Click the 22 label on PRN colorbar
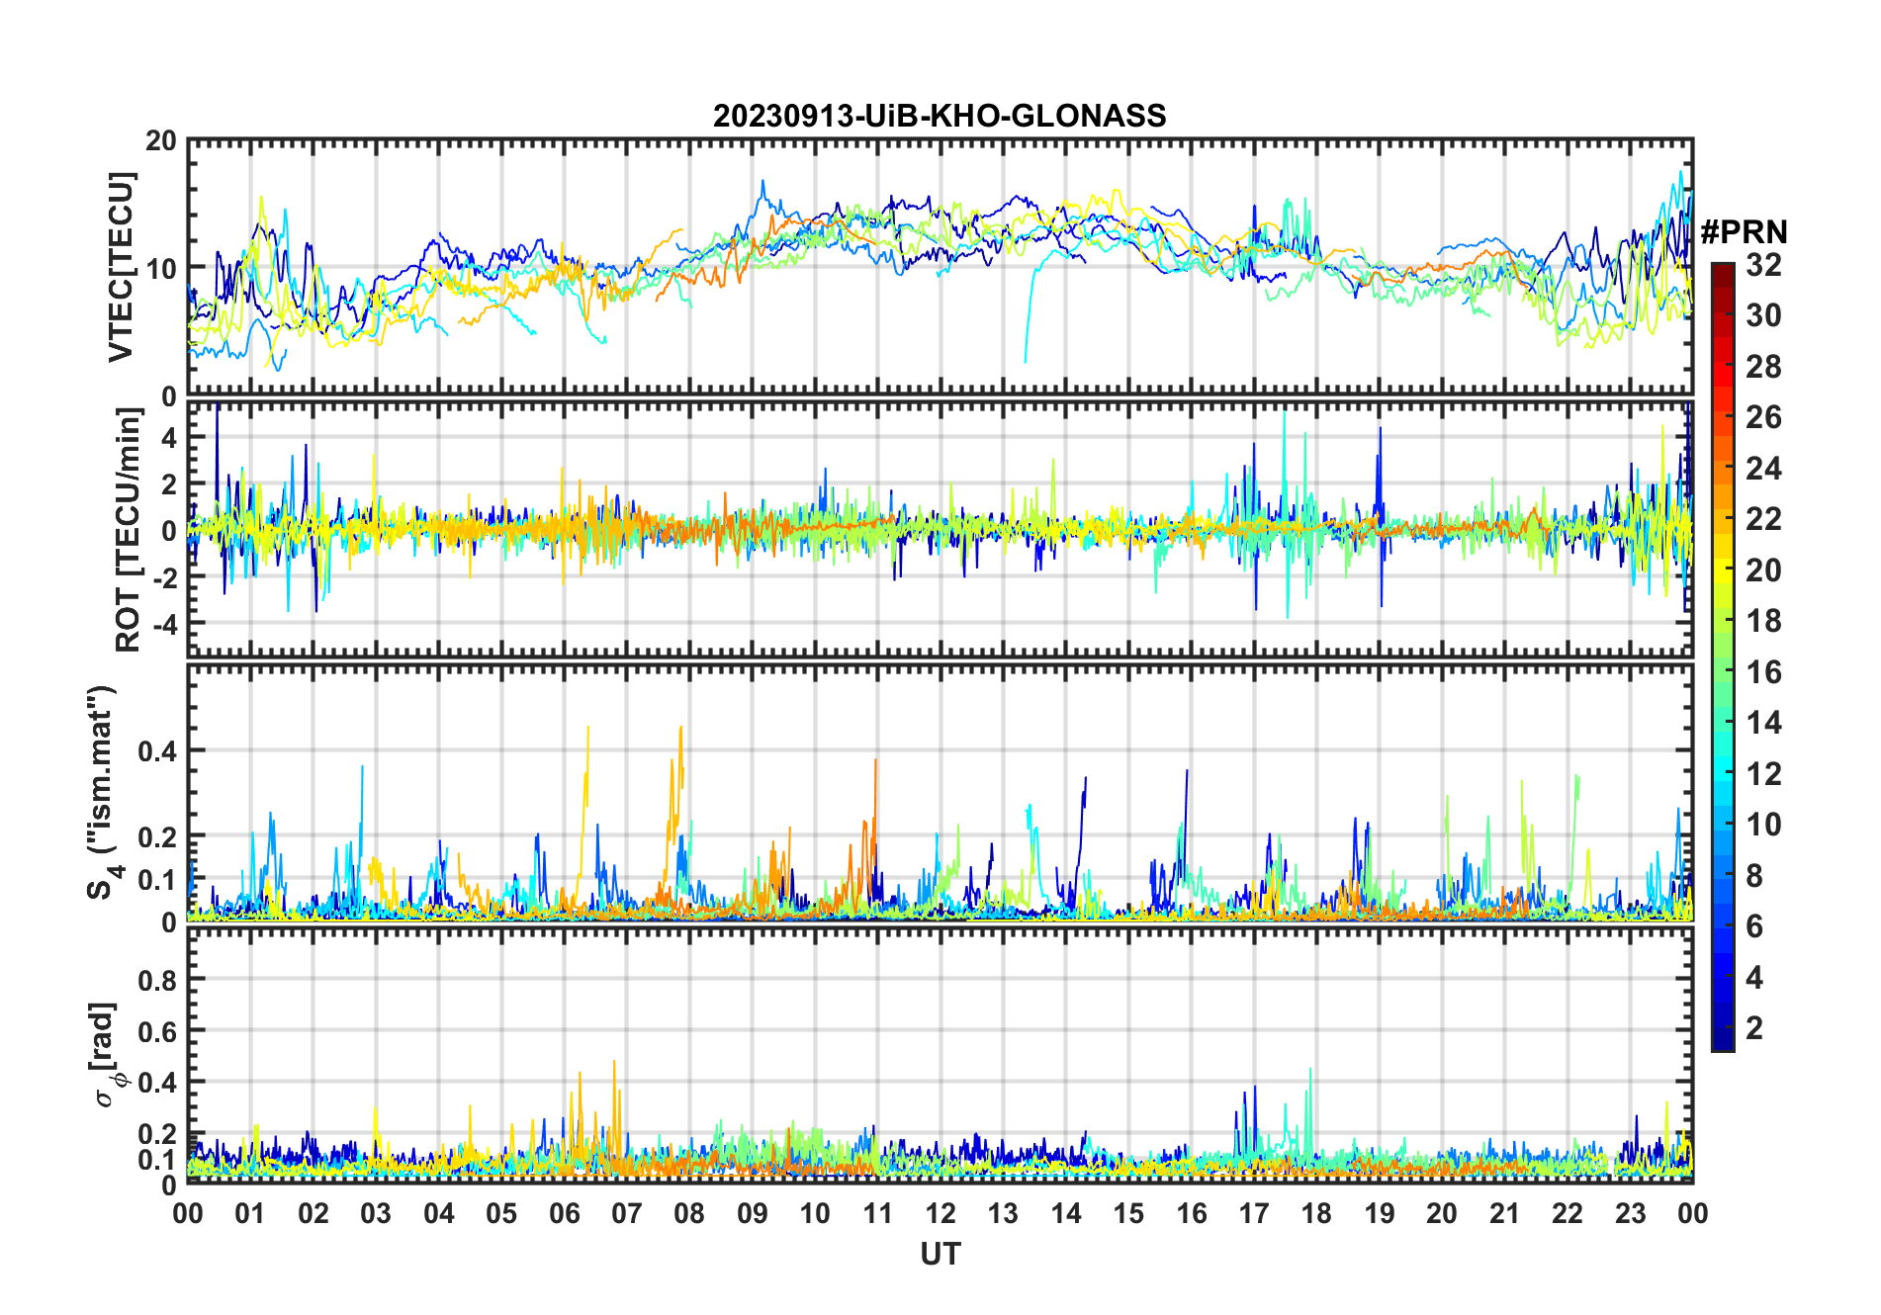Viewport: 1881px width, 1315px height. pos(1764,519)
